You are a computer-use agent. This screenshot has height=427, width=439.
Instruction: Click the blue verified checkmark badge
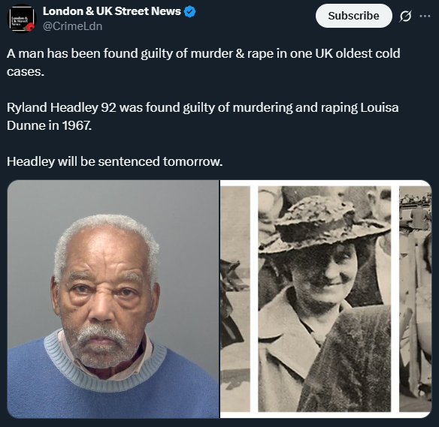coord(190,12)
